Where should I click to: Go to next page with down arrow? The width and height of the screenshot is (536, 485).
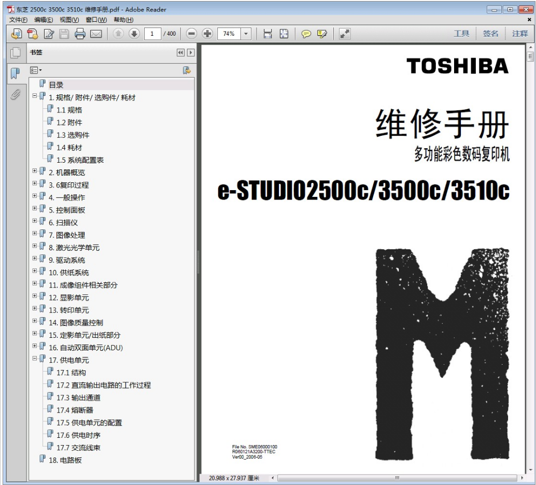134,34
